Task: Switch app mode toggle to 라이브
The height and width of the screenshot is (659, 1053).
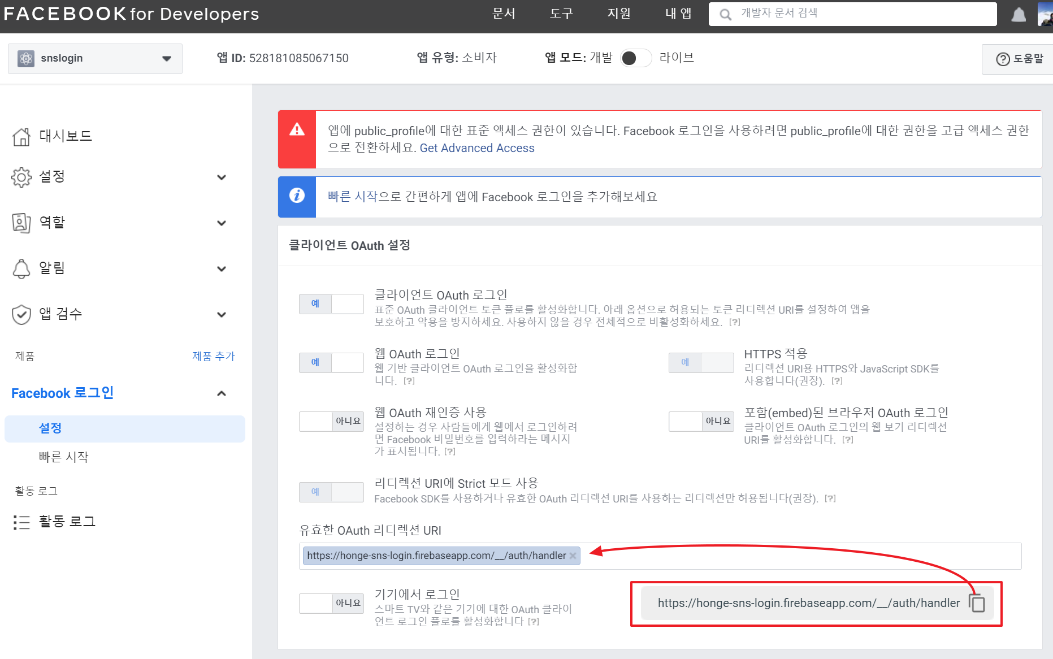Action: [x=635, y=58]
